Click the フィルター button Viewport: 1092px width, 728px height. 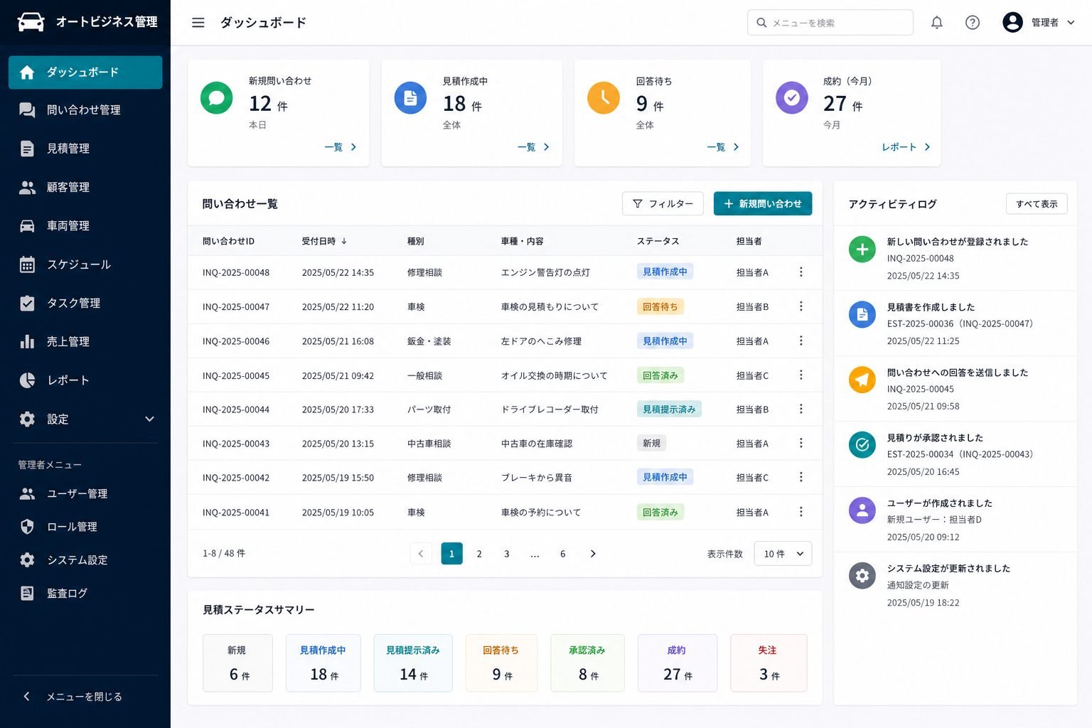pyautogui.click(x=663, y=204)
